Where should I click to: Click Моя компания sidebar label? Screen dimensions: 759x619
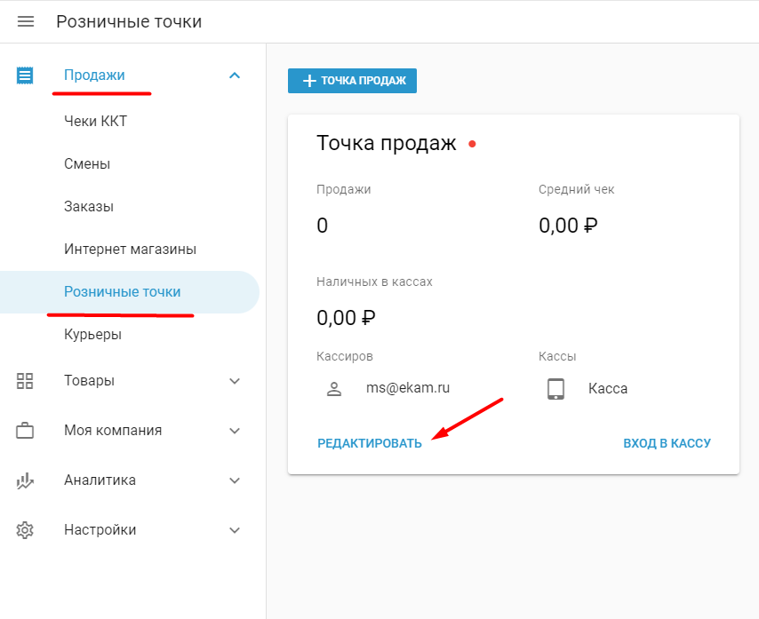[113, 431]
